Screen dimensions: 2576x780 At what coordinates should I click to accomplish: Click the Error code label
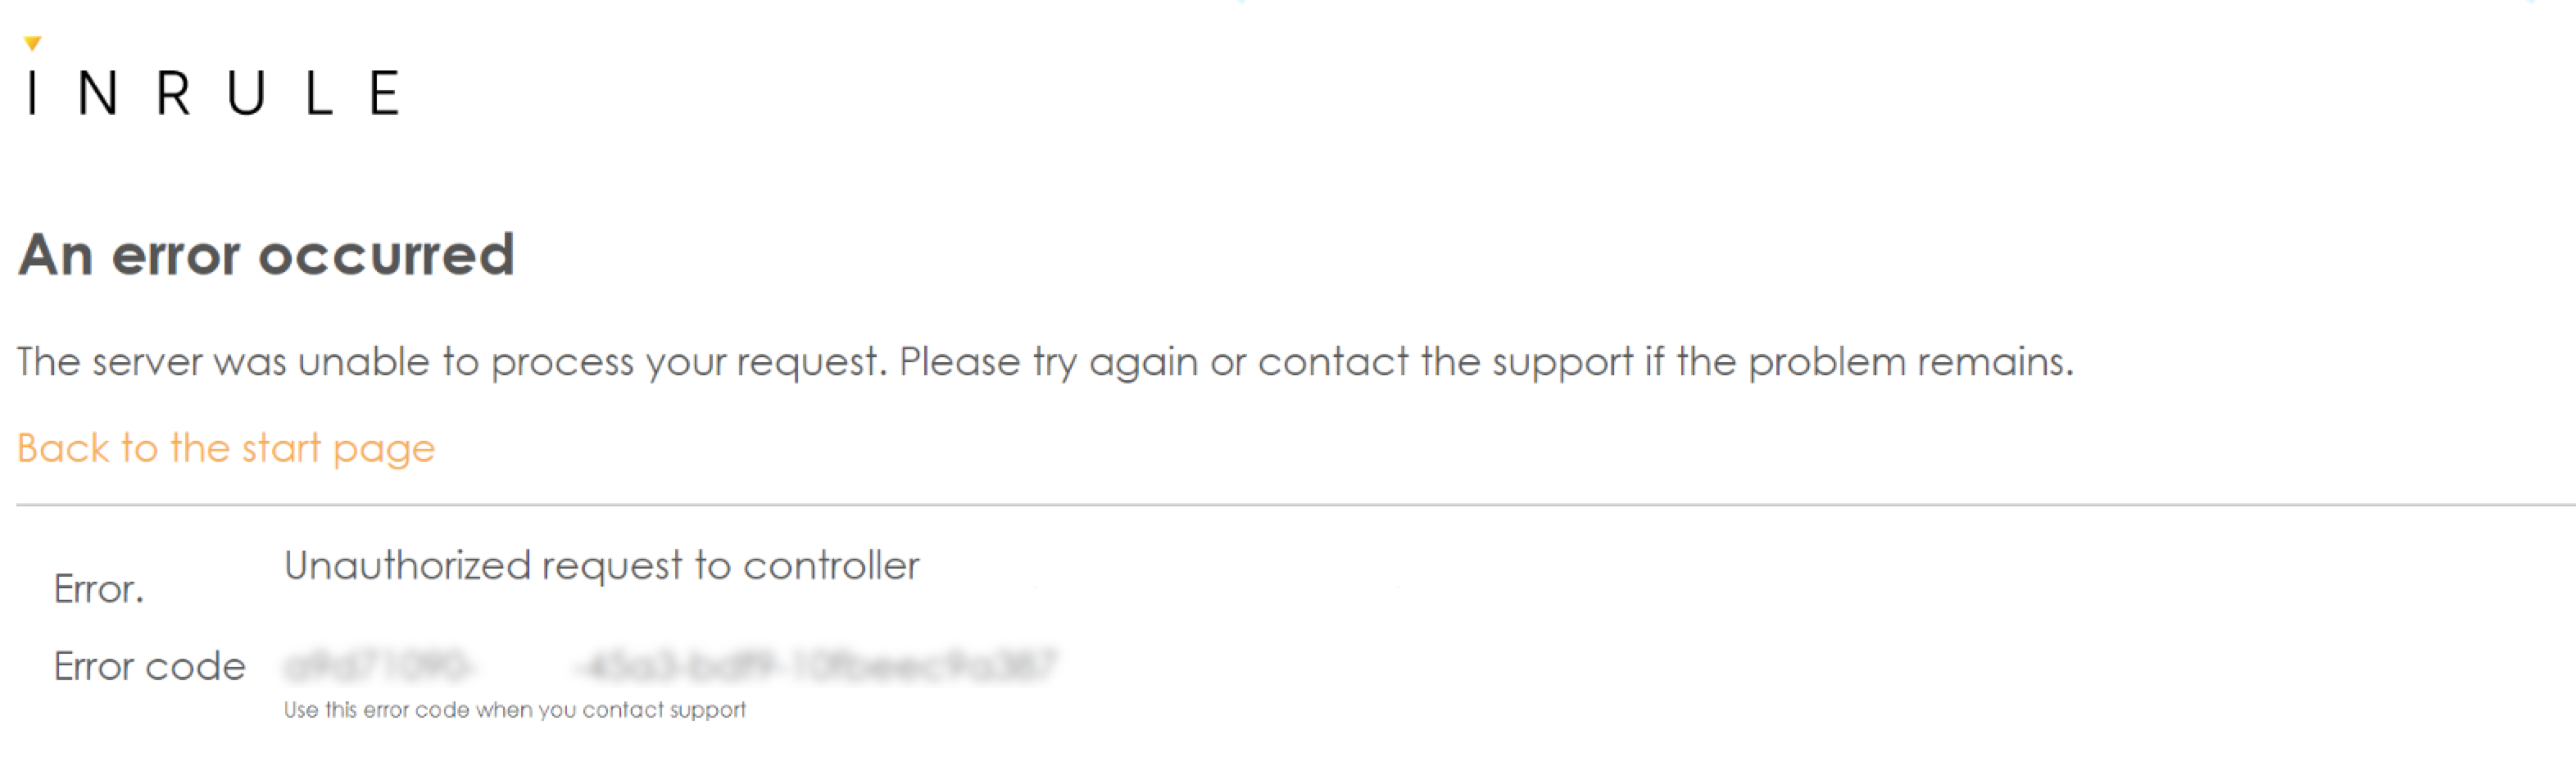pyautogui.click(x=151, y=666)
